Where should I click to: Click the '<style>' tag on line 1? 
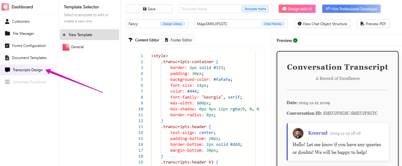click(160, 56)
